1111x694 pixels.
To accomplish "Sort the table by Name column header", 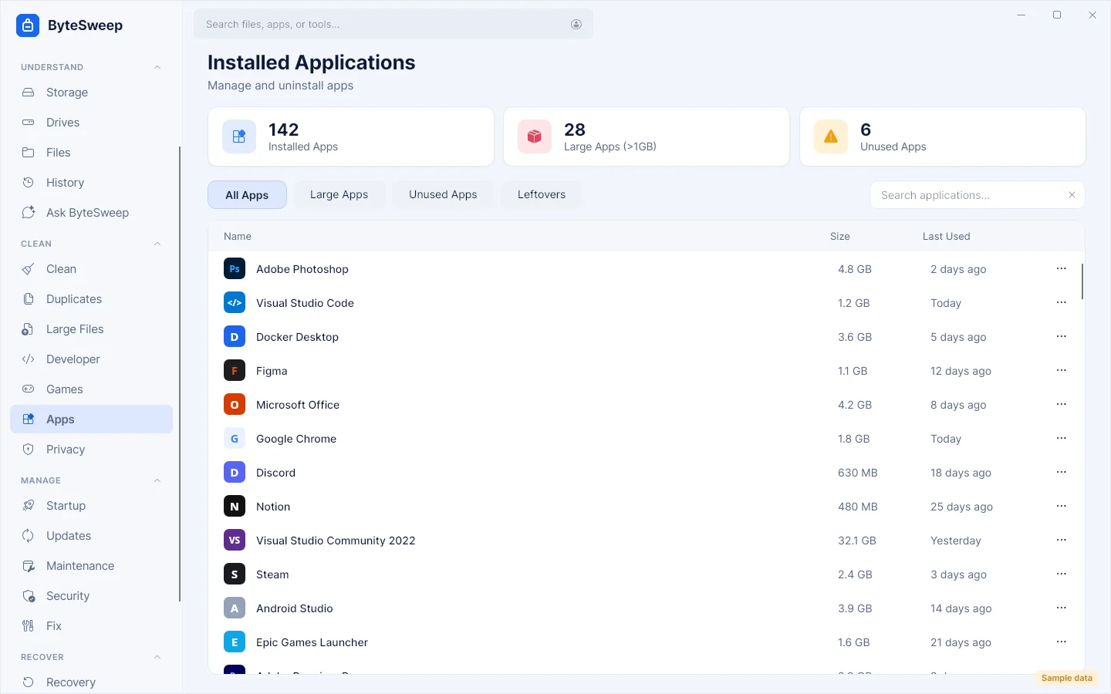I will pyautogui.click(x=238, y=237).
